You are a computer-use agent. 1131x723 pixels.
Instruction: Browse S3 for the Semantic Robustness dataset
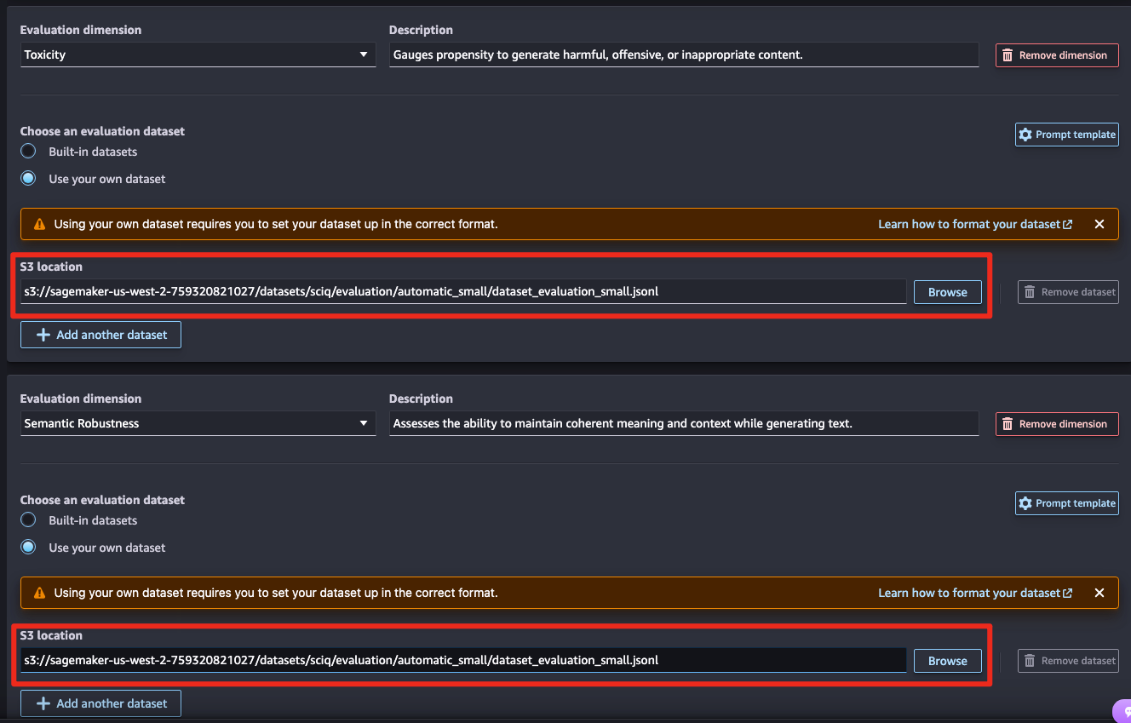[947, 661]
